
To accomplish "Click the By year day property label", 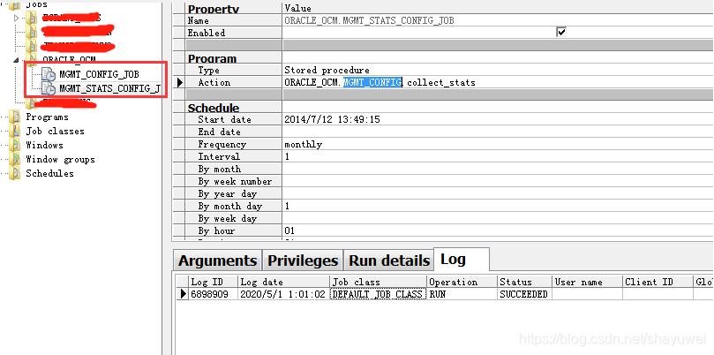I will coord(228,193).
